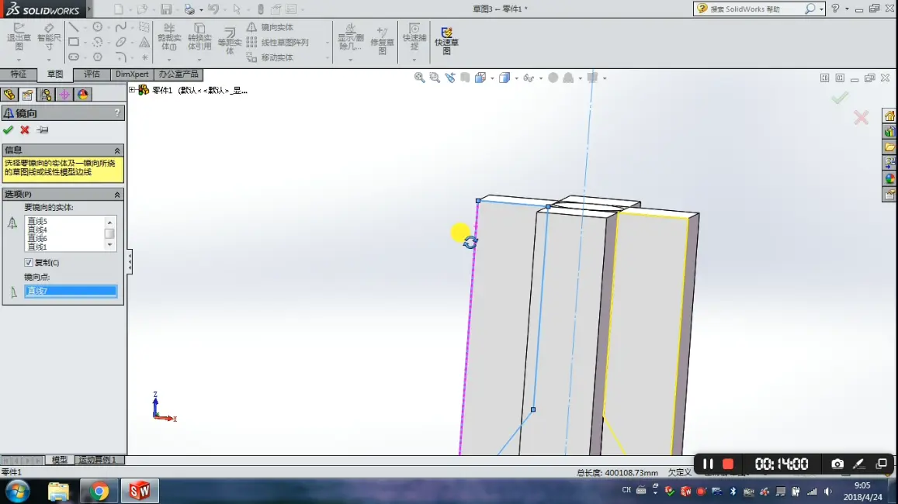Click the Mirror Entities (镜向实体) command
898x504 pixels.
[270, 27]
